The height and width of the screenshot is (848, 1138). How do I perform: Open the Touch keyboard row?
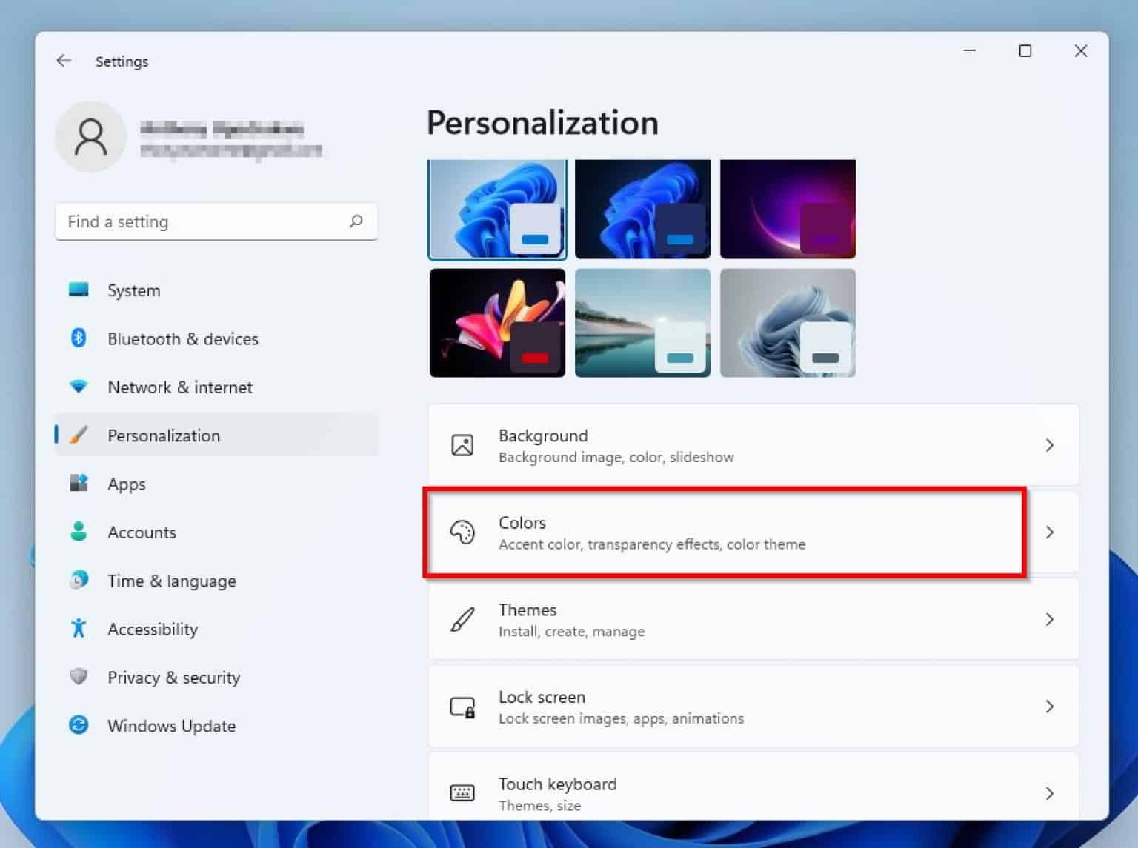(753, 787)
